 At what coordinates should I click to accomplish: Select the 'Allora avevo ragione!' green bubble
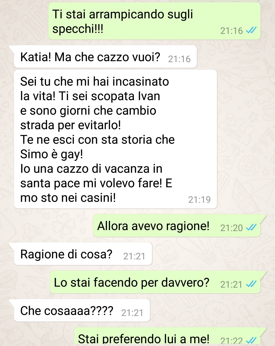177,226
